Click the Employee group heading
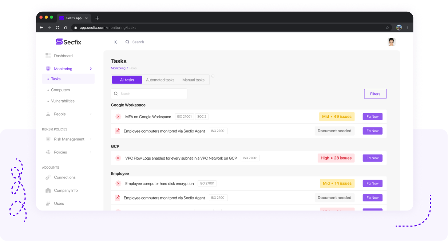Image resolution: width=448 pixels, height=241 pixels. coord(120,174)
